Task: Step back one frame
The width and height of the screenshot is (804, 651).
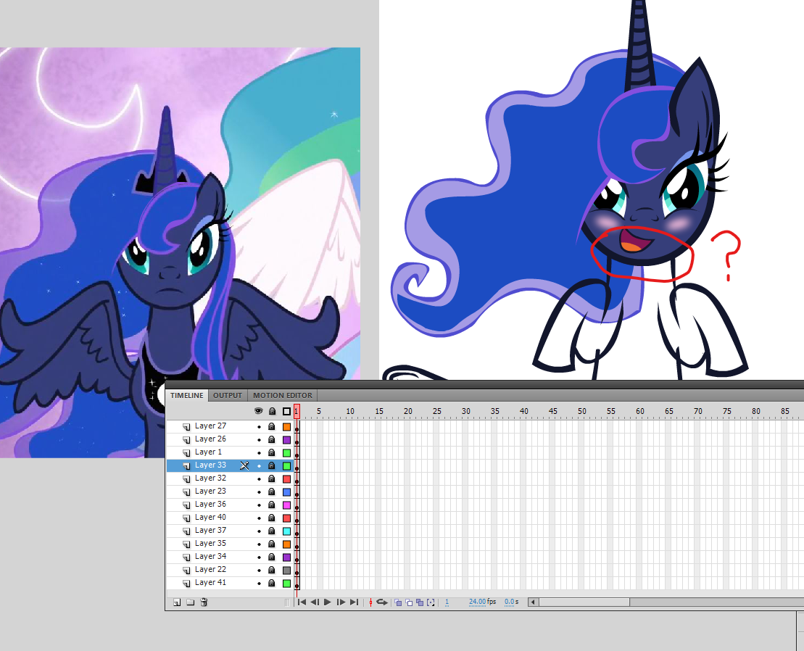Action: coord(315,602)
